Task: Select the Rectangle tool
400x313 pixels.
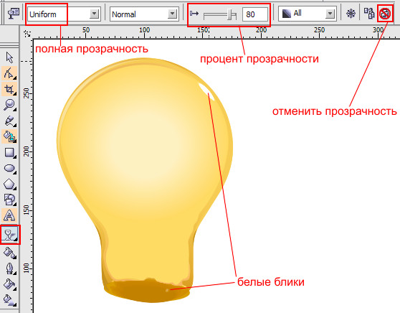Action: coord(9,153)
